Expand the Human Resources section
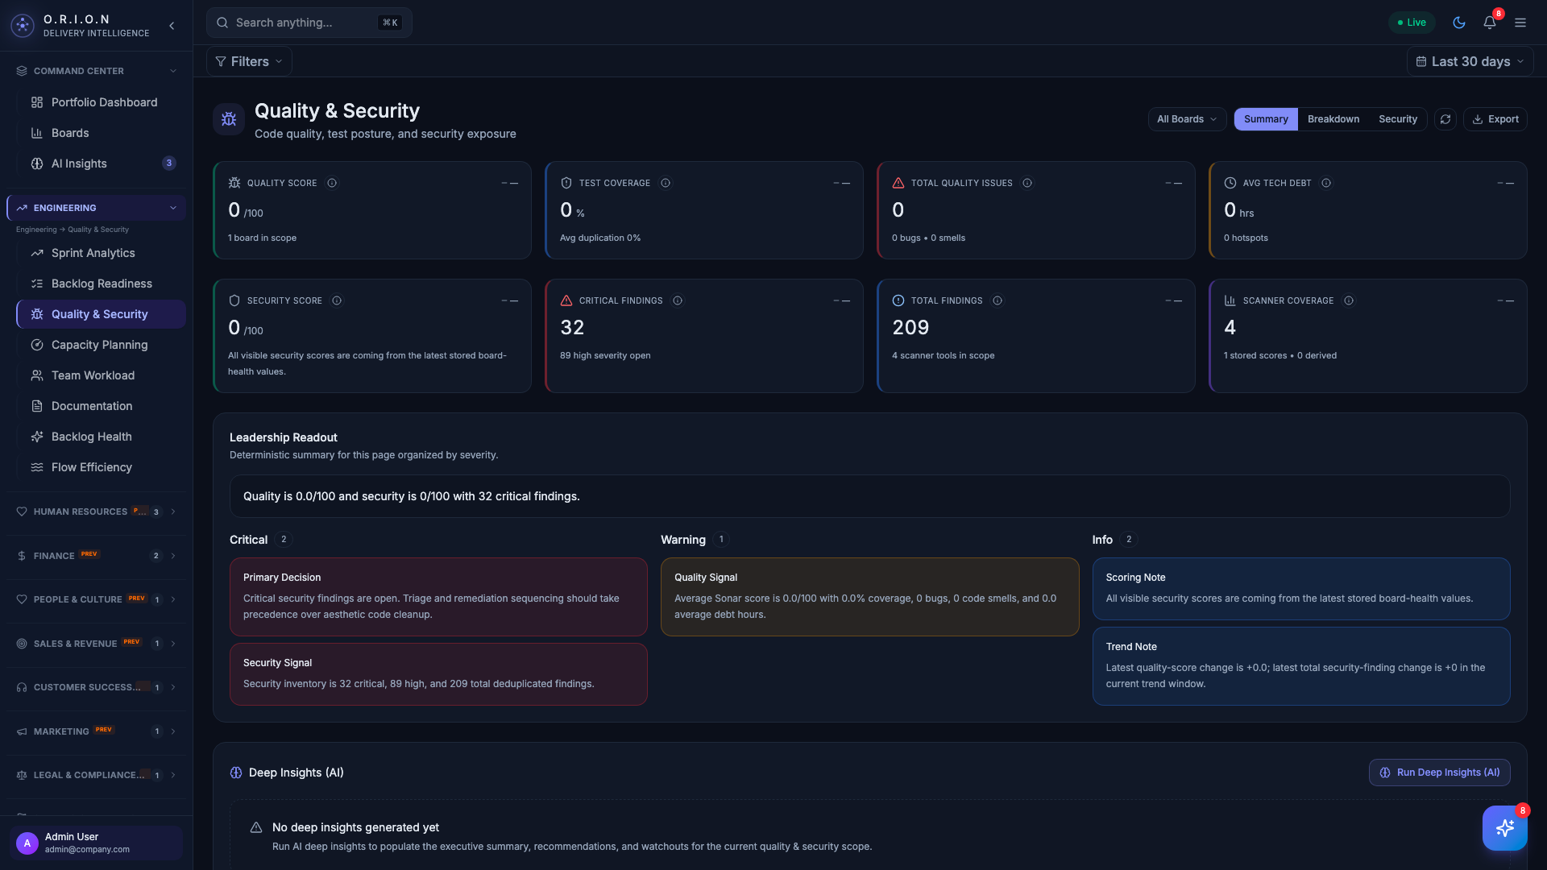 173,512
